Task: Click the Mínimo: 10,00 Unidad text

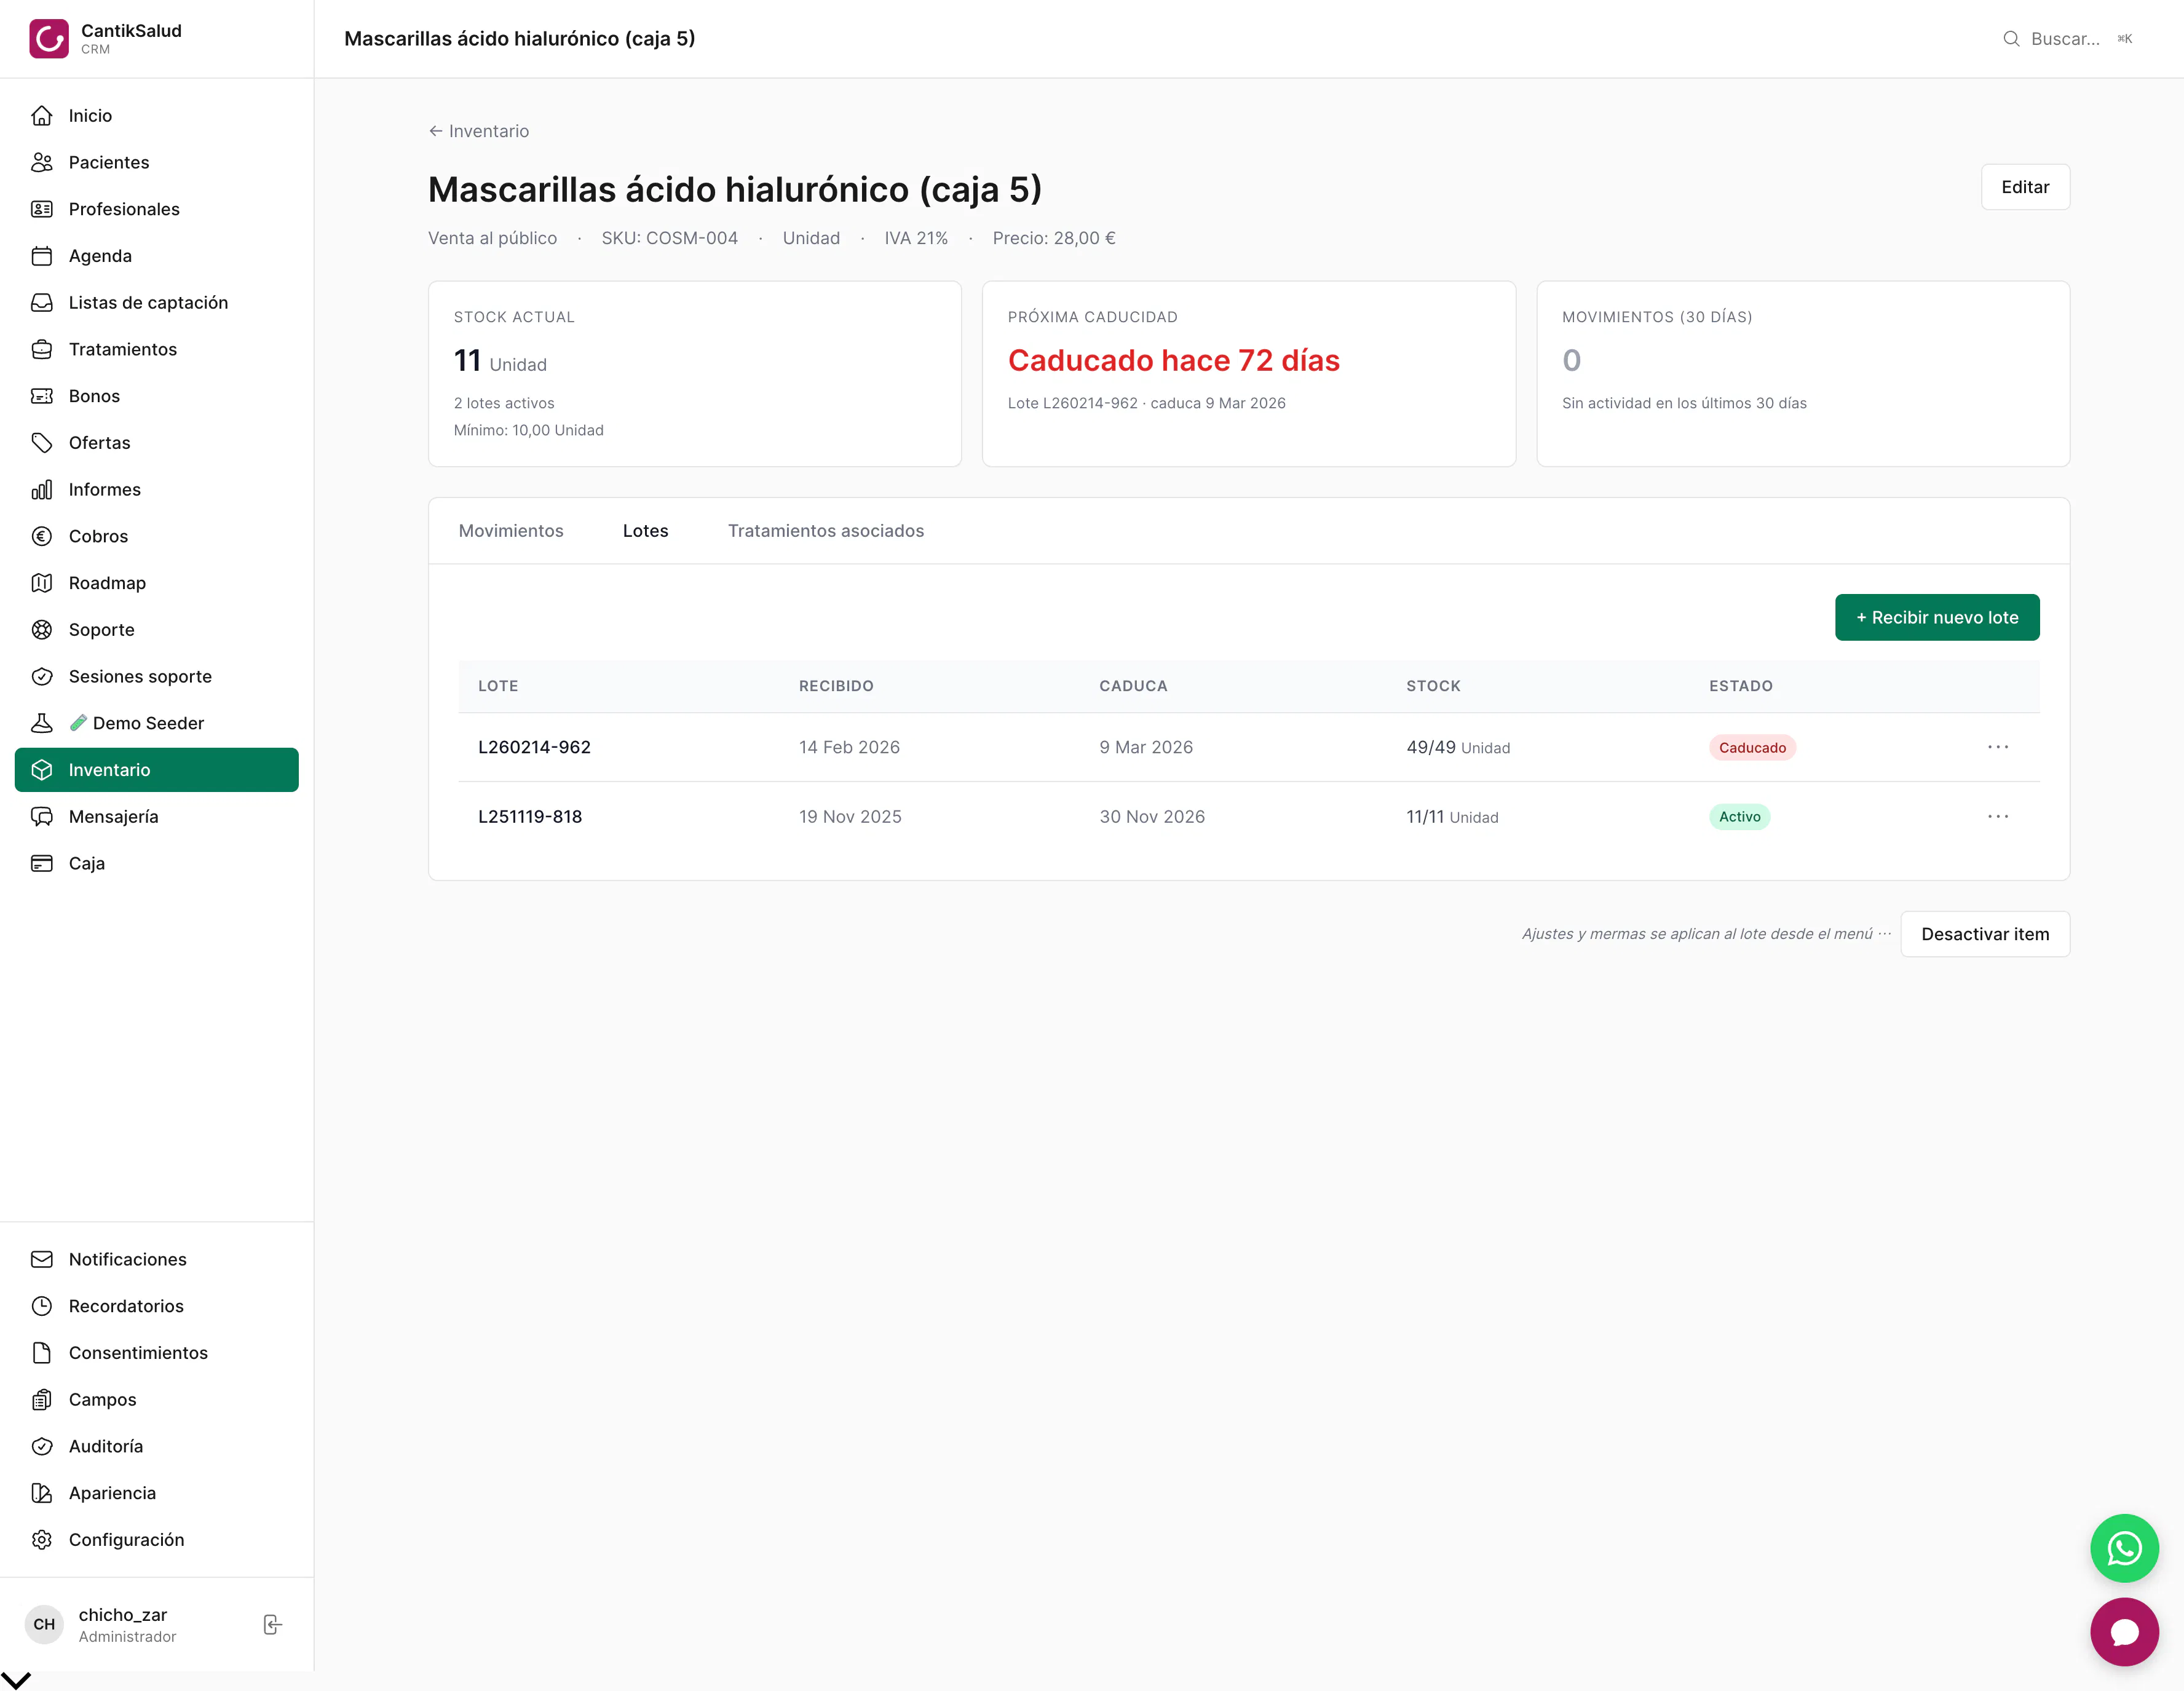Action: pos(528,430)
